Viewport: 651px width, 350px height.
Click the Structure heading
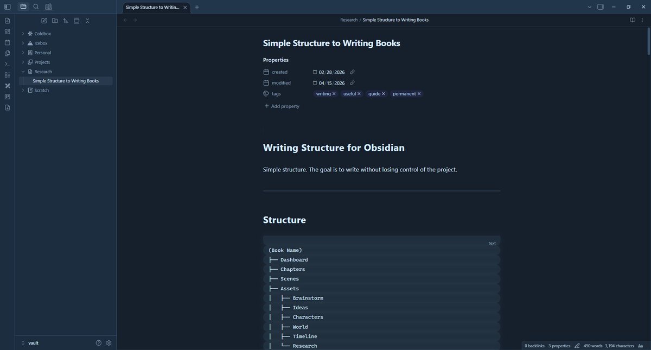point(284,220)
